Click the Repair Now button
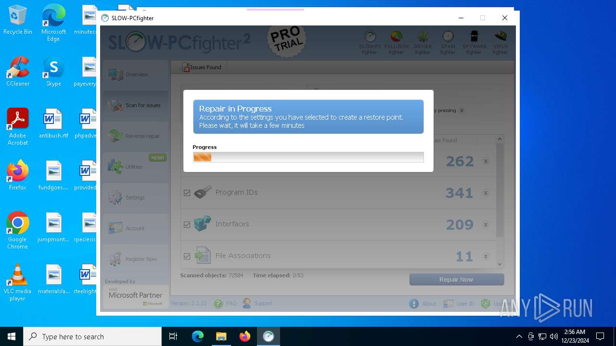Screen dimensions: 616x346 pos(457,279)
